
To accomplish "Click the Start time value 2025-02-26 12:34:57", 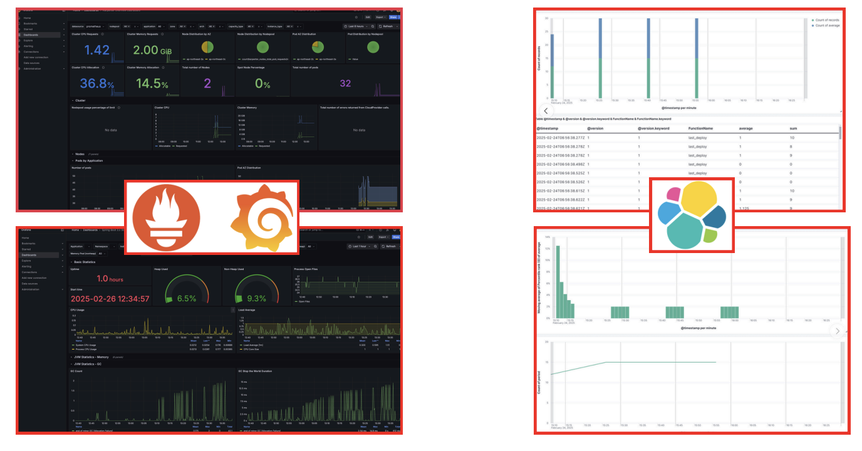I will [110, 299].
